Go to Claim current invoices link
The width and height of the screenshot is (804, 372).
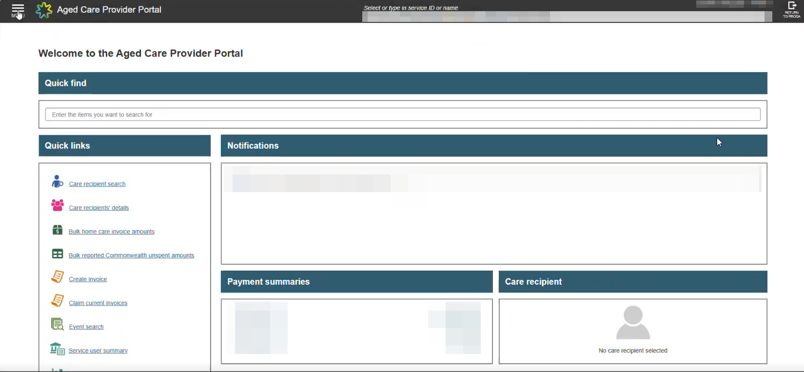tap(98, 303)
